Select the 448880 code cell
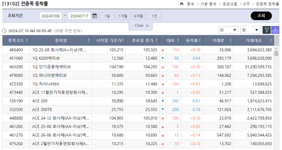 click(16, 118)
